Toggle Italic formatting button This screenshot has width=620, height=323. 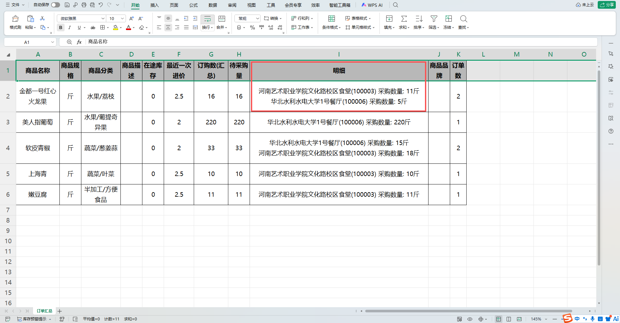tap(69, 28)
